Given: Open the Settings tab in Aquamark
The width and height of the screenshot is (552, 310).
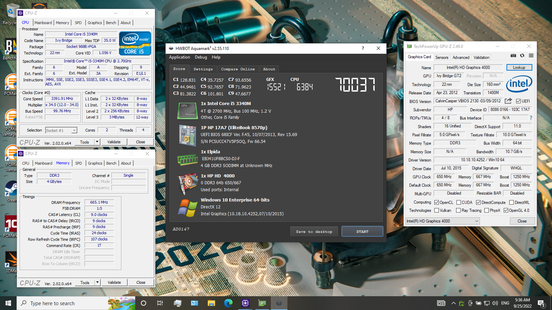Looking at the screenshot, I should click(203, 69).
